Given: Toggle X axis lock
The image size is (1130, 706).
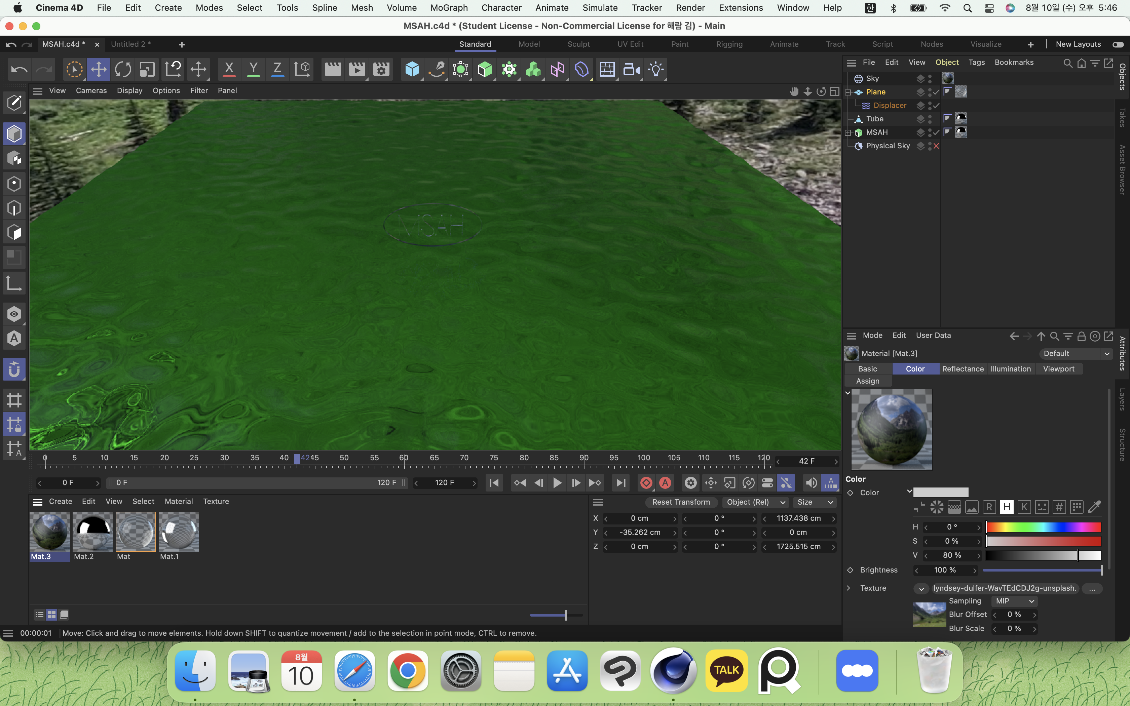Looking at the screenshot, I should [x=229, y=70].
